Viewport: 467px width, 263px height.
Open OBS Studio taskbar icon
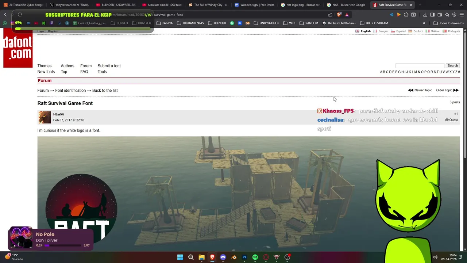pyautogui.click(x=287, y=257)
